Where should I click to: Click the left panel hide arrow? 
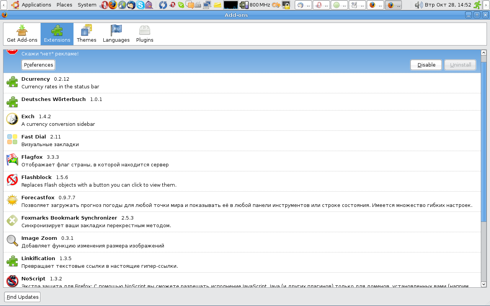tap(4, 5)
